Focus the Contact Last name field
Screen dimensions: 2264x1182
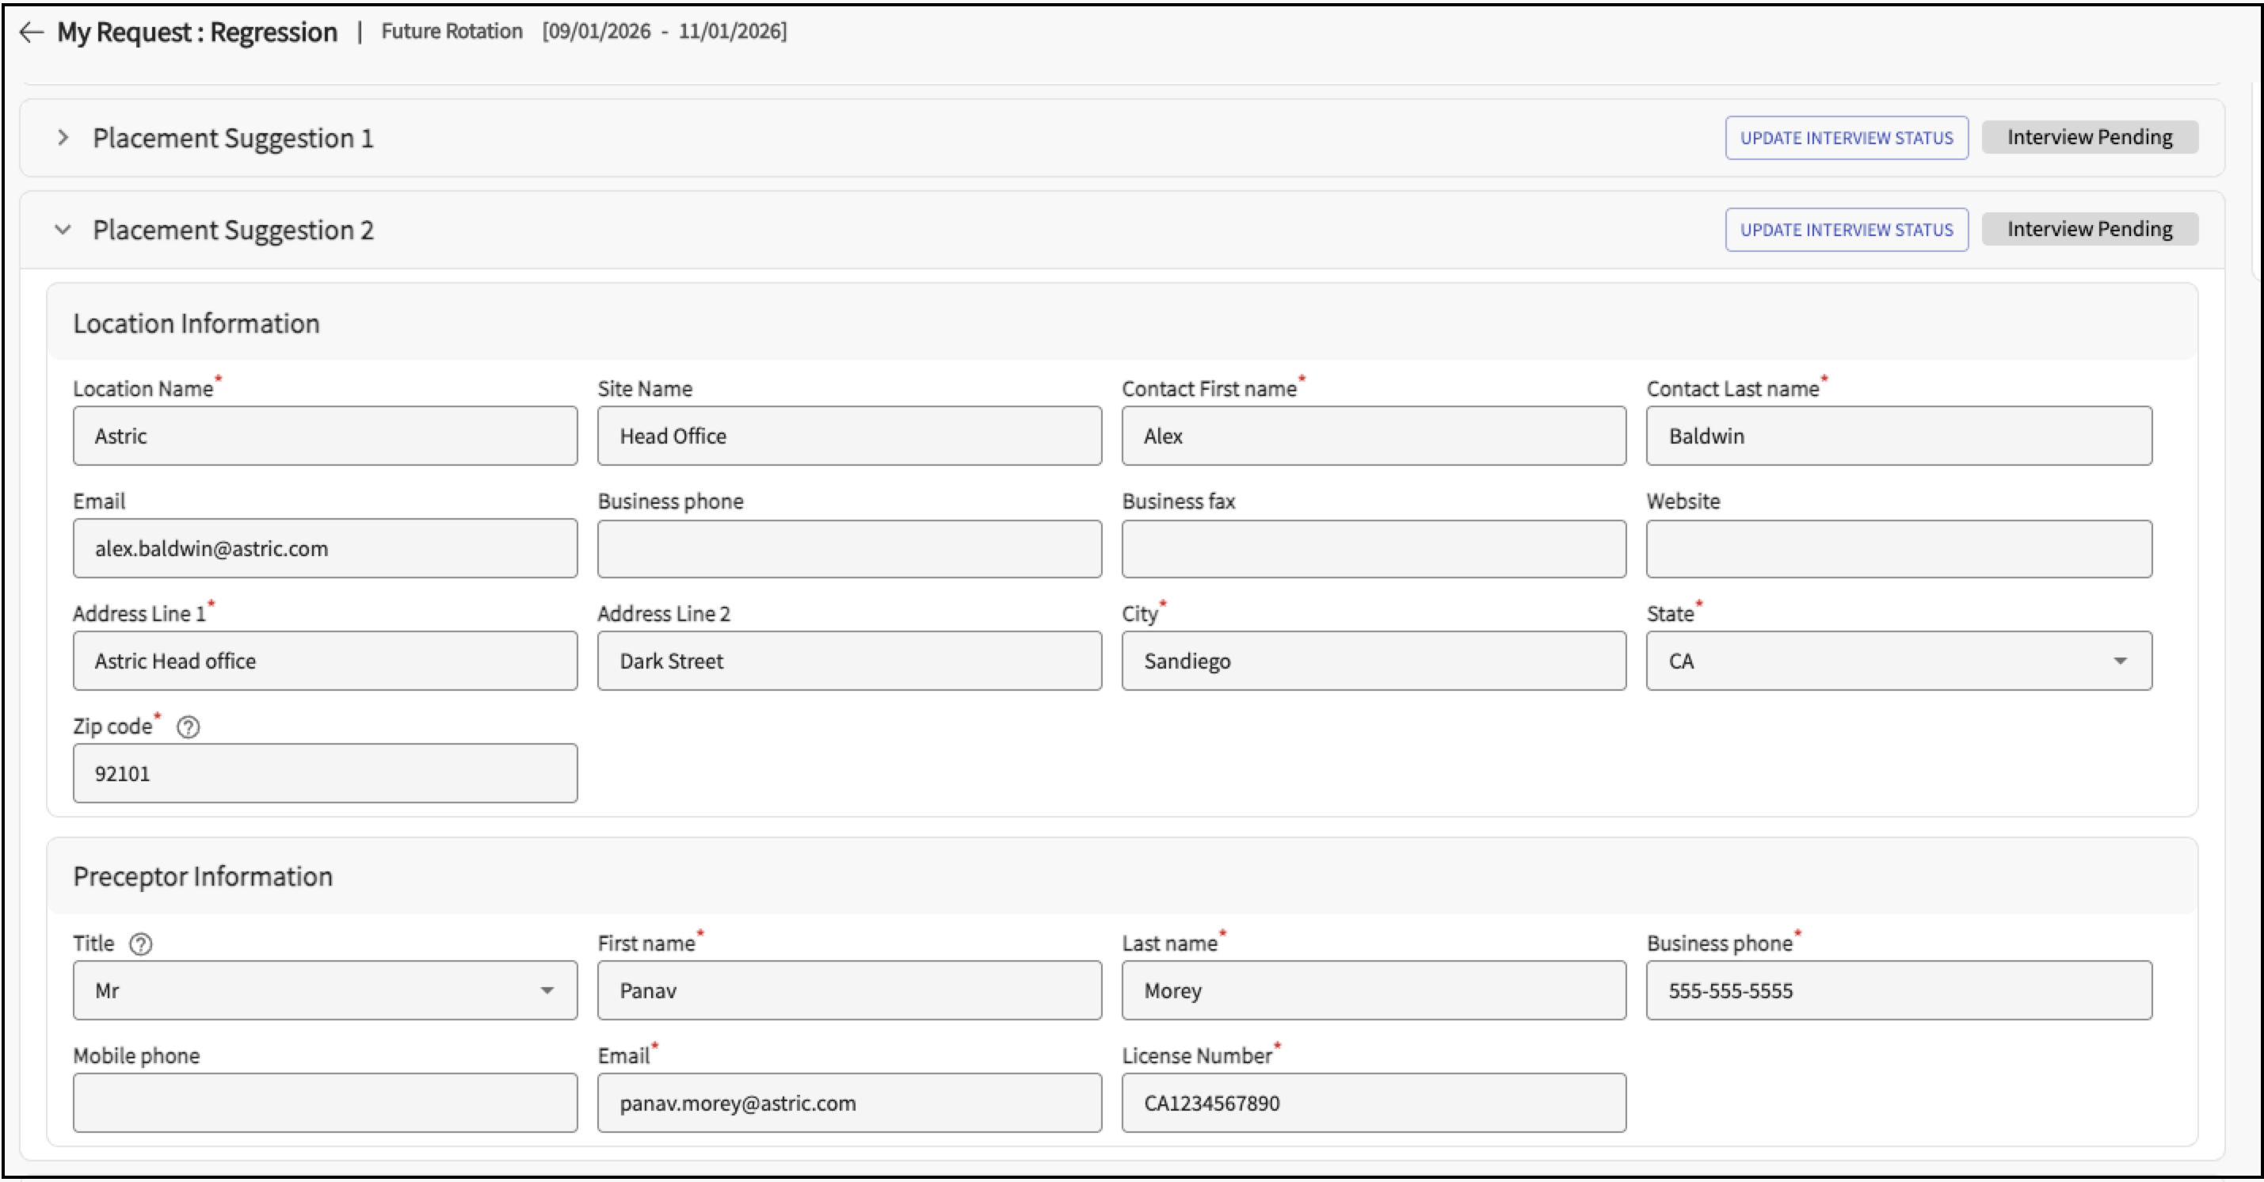coord(1898,436)
